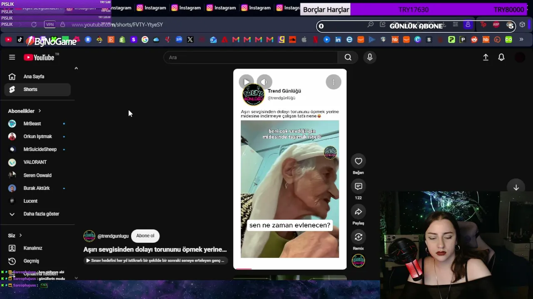Click the Short's red progress bar
Image resolution: width=533 pixels, height=299 pixels.
click(244, 269)
